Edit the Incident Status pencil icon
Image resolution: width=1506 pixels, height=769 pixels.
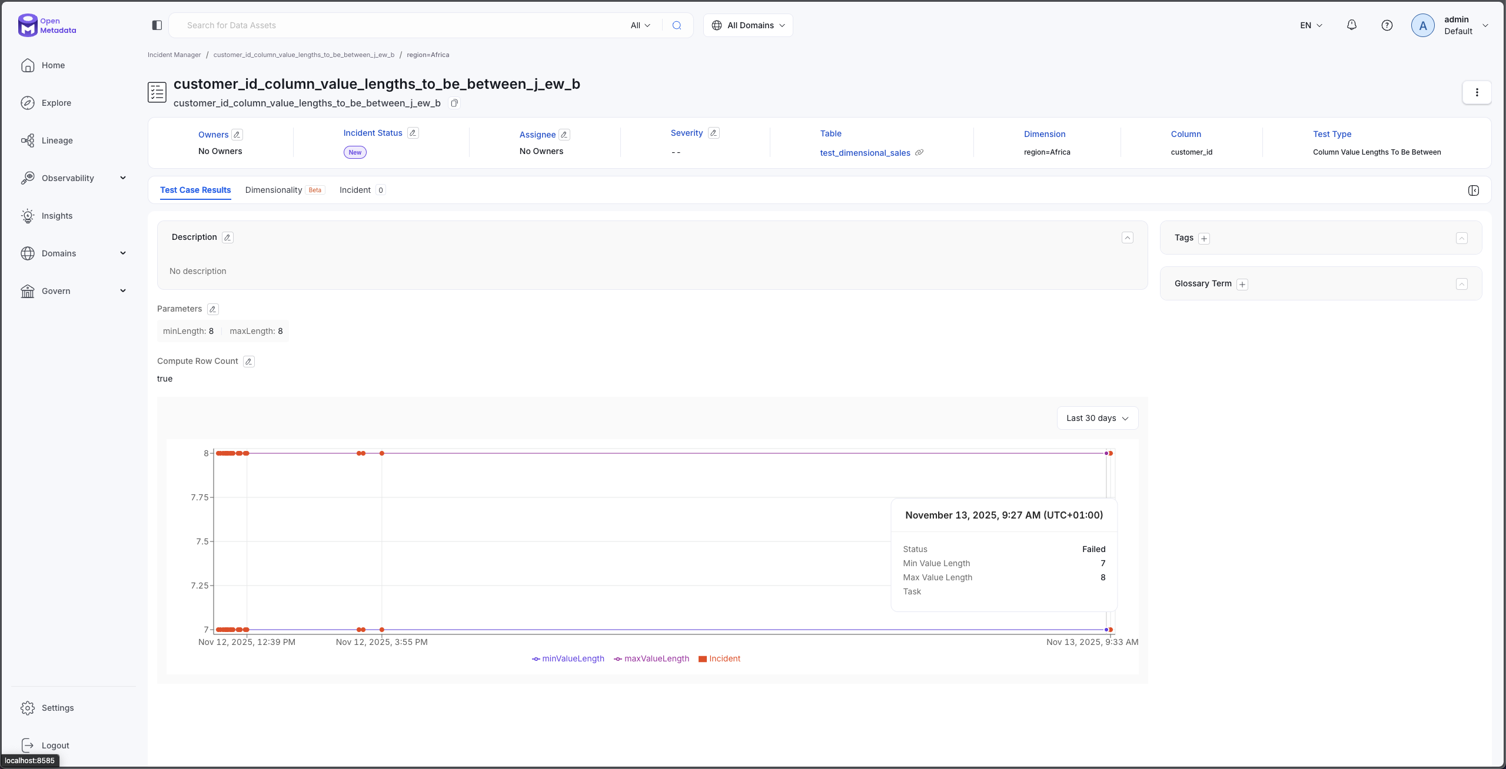tap(413, 133)
